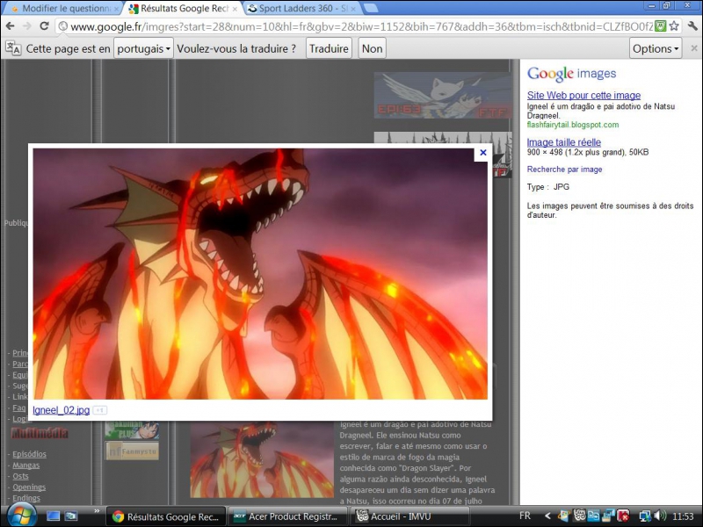Click the Multimédia heading in the sidebar

40,433
